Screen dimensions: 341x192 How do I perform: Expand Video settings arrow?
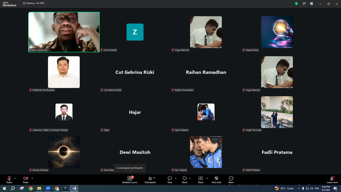coord(32,178)
